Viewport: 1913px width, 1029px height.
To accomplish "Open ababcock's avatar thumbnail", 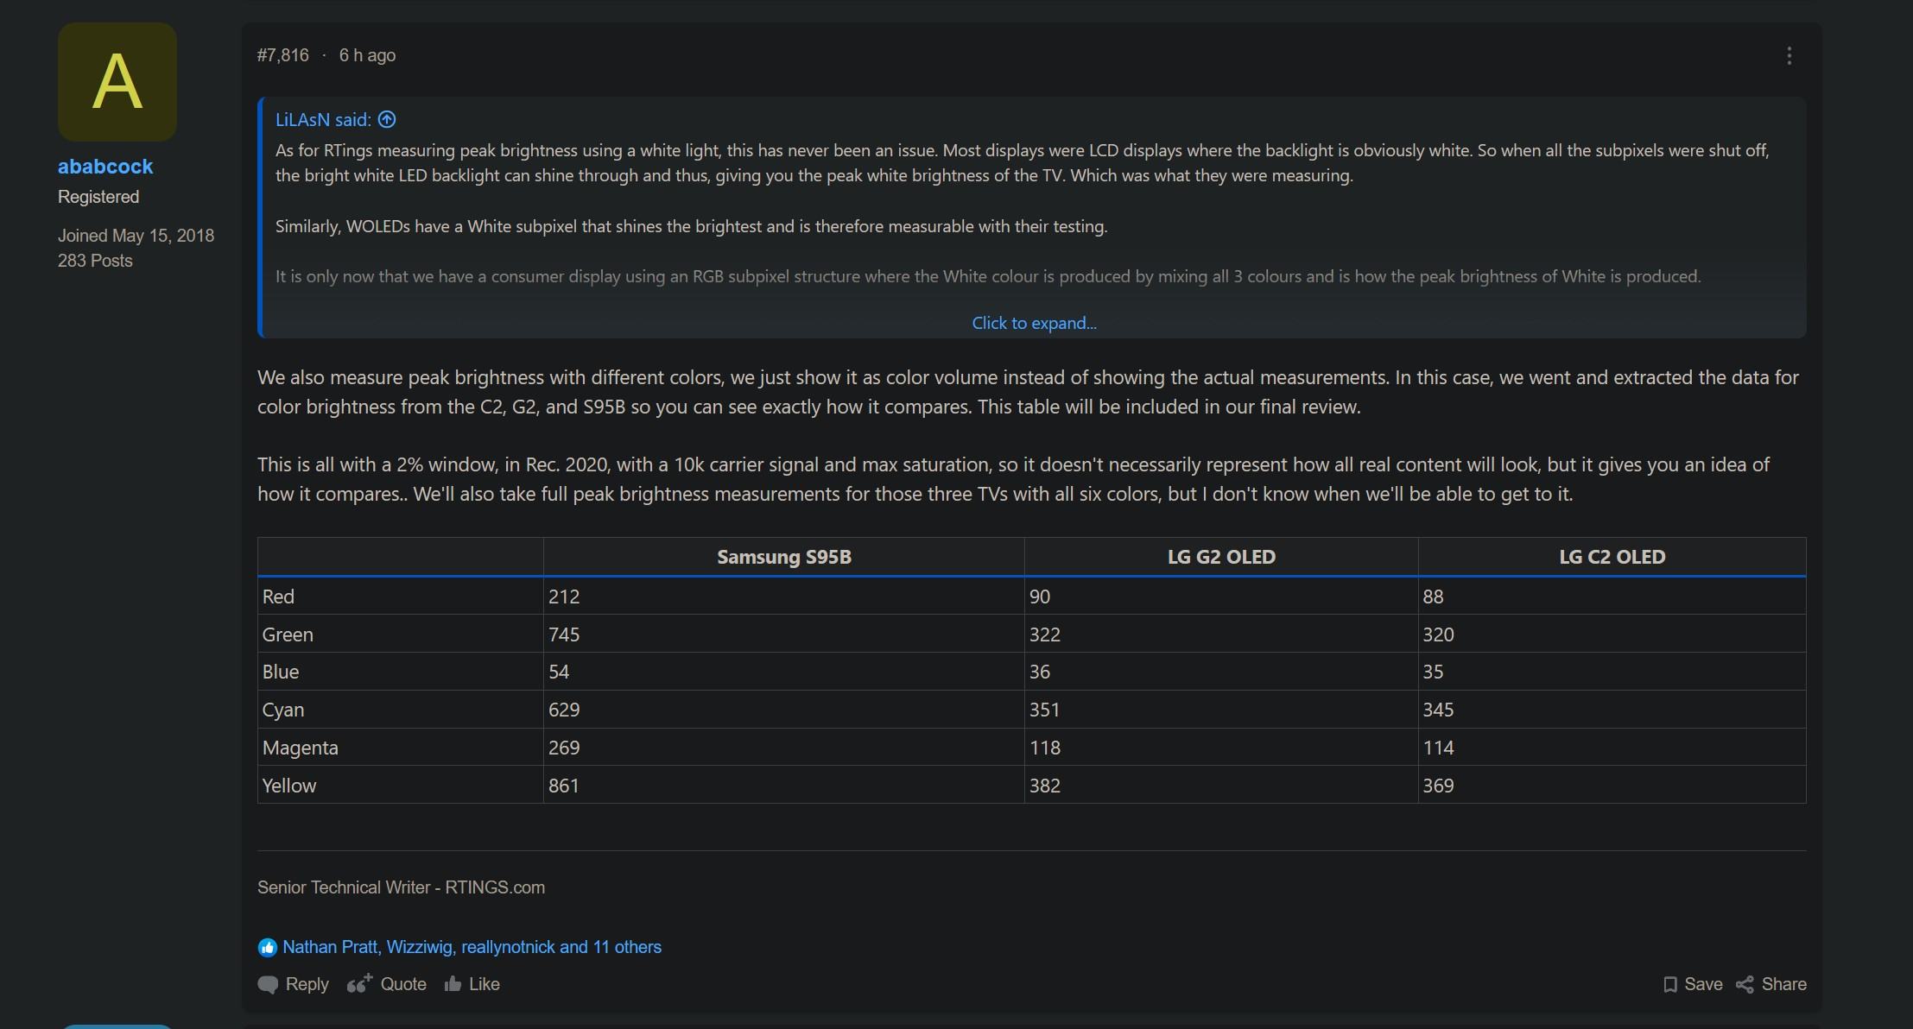I will [117, 82].
